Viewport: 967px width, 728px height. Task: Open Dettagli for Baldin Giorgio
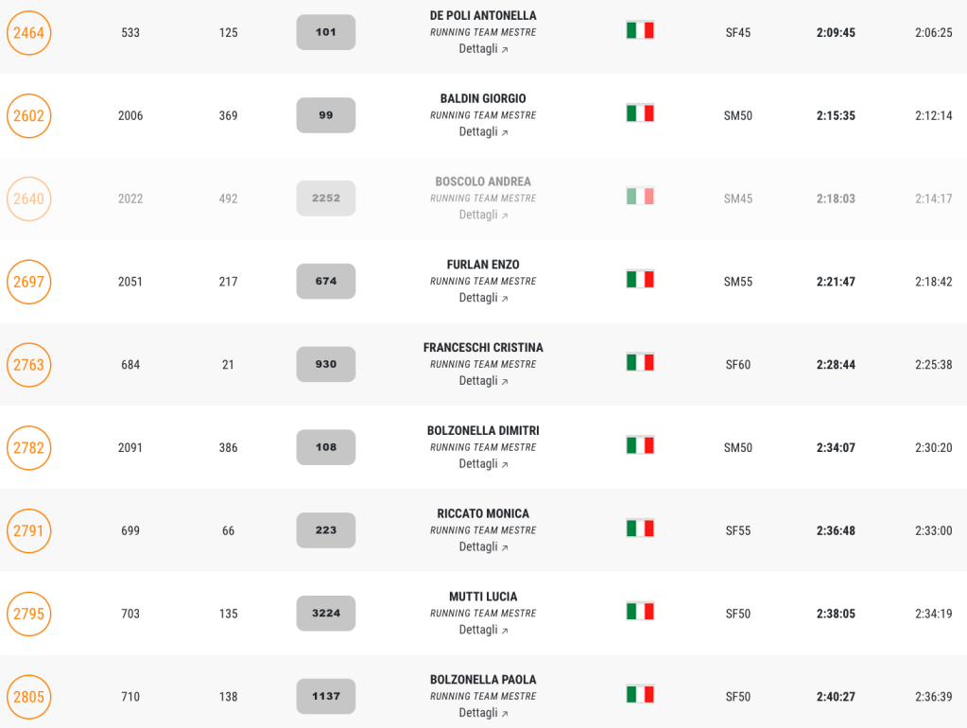click(x=483, y=132)
